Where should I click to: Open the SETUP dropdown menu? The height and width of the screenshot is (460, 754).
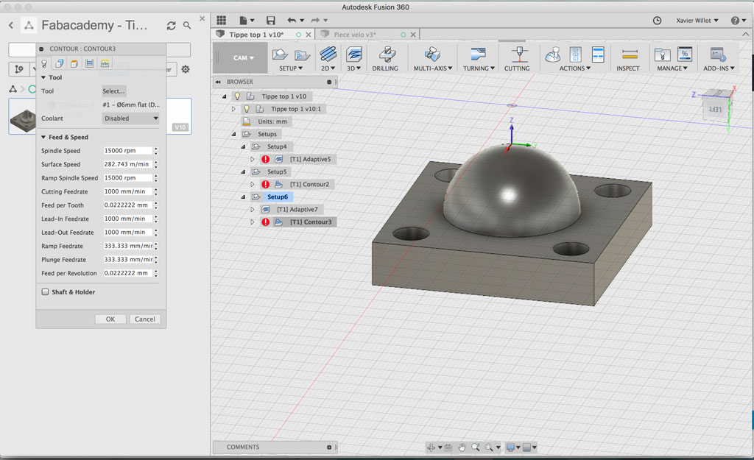point(291,68)
